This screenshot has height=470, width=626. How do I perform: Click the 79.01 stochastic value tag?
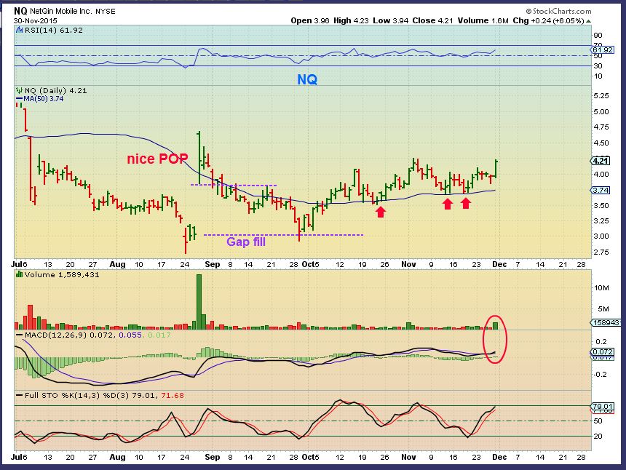pos(602,406)
